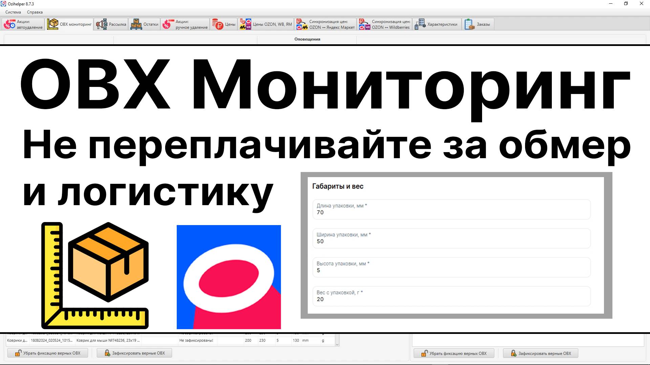Click right Убрать фиксацию верных ОВХ button
Screen dimensions: 650x365
tap(454, 354)
